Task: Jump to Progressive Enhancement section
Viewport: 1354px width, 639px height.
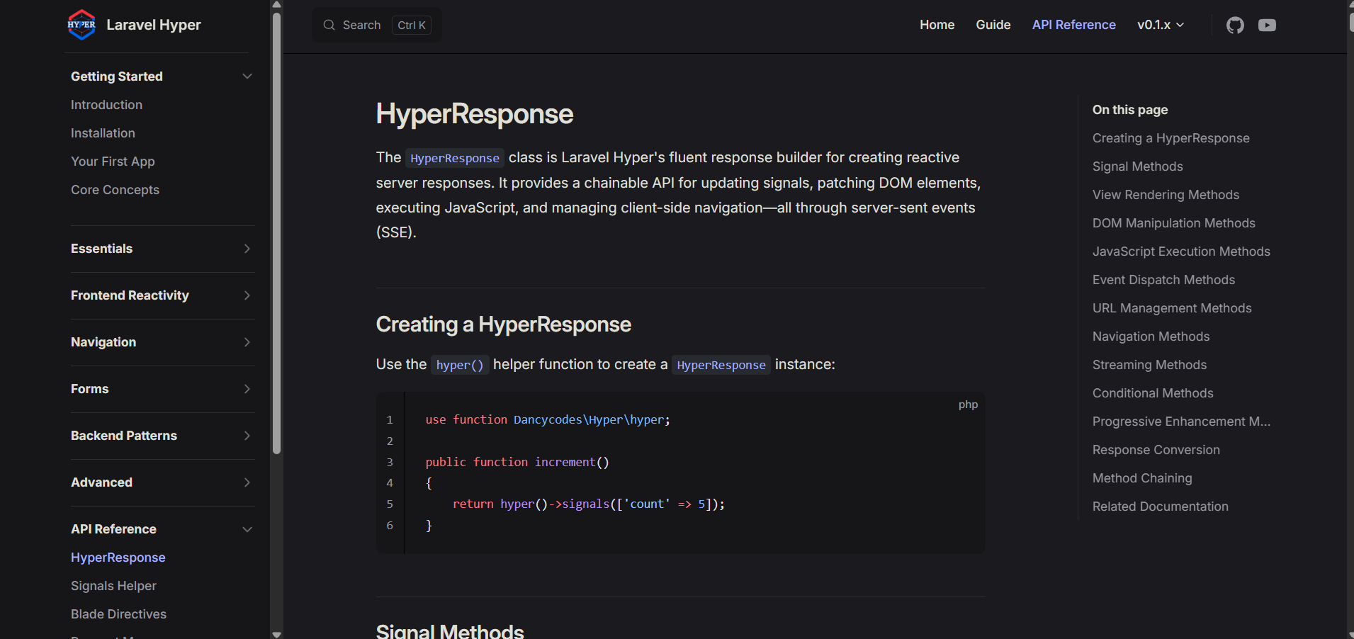Action: coord(1181,422)
